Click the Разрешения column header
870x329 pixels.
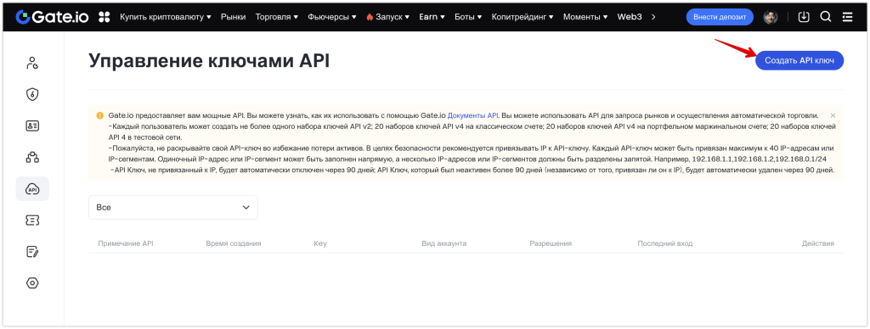click(551, 243)
